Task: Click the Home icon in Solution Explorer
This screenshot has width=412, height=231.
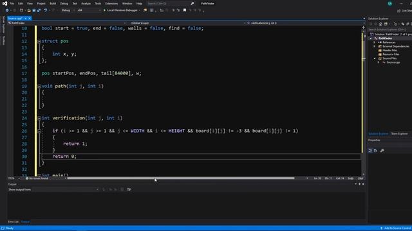Action: coord(380,24)
